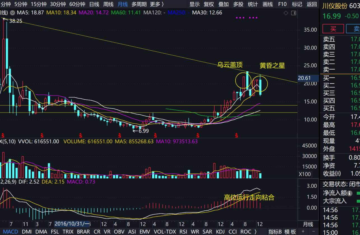
Task: Select the SAR indicator tab
Action: pos(207,232)
